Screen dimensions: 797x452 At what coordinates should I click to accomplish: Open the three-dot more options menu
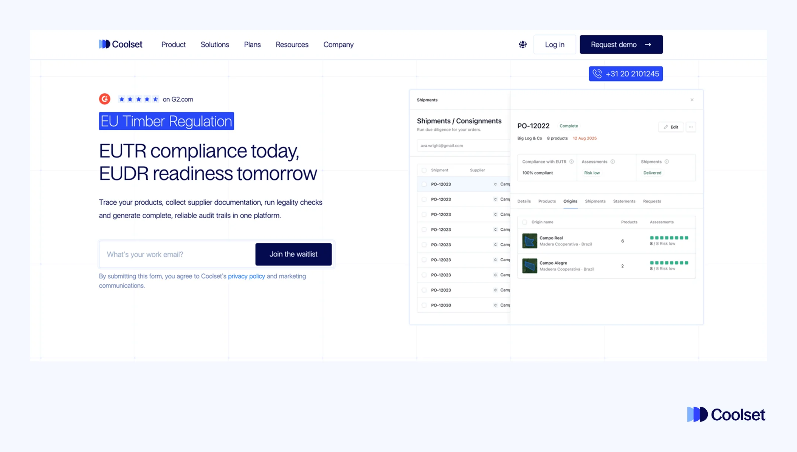click(x=691, y=127)
